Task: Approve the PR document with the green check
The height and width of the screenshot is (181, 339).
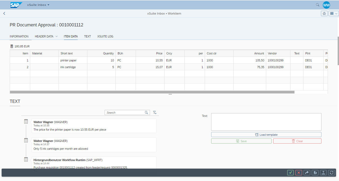Action: click(x=290, y=173)
